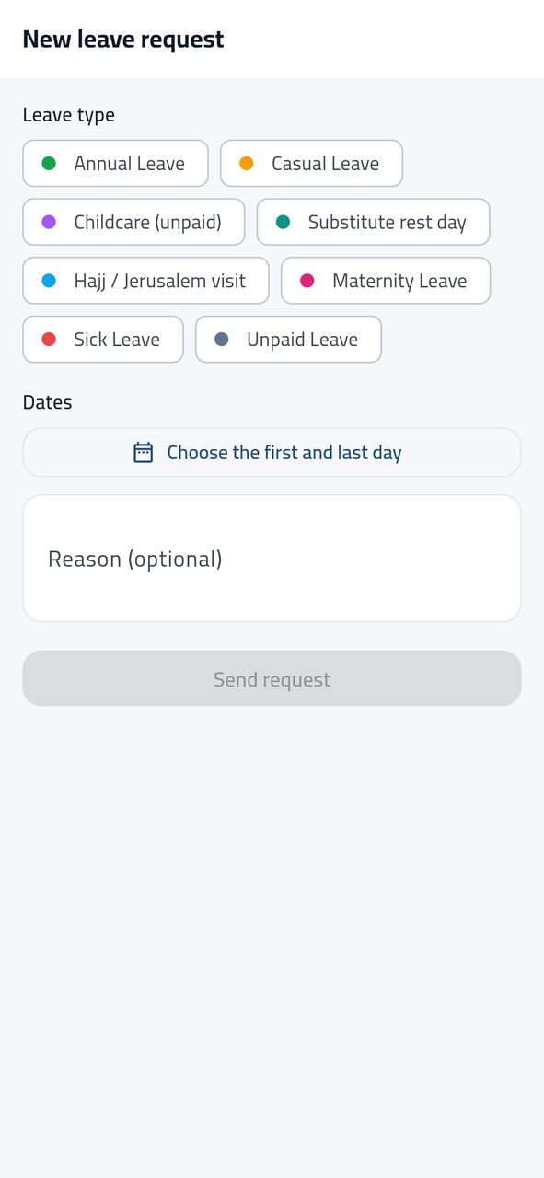
Task: Focus the Reason (optional) text field
Action: [272, 559]
